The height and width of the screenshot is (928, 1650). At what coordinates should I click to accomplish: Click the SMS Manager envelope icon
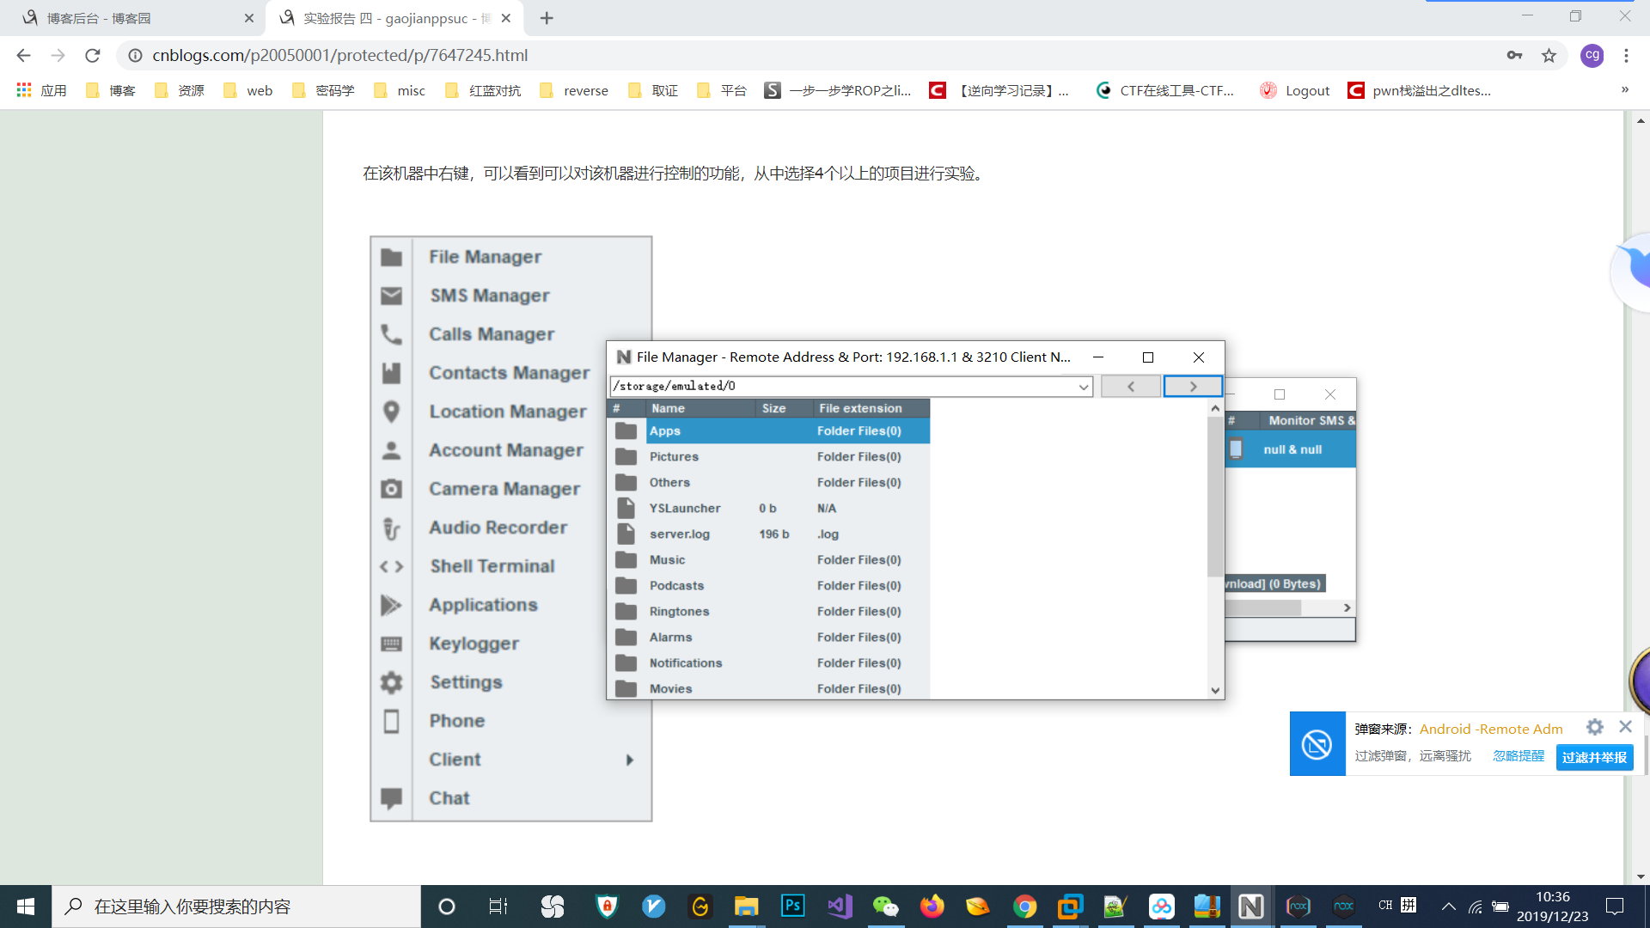tap(391, 296)
